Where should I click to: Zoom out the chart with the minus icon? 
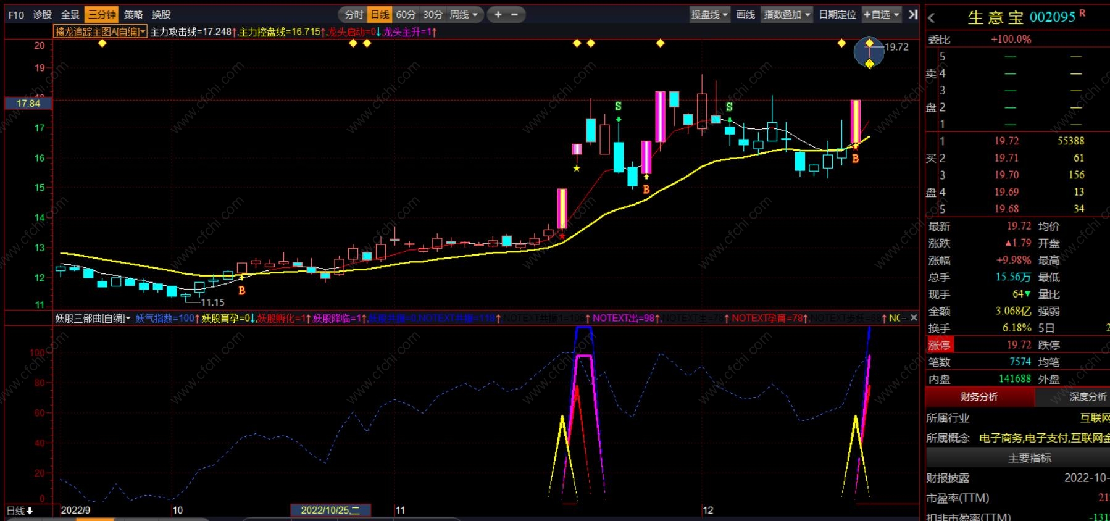pyautogui.click(x=514, y=14)
